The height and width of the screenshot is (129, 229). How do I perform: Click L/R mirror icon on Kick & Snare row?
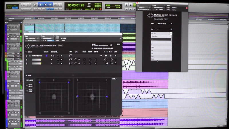(x=106, y=56)
